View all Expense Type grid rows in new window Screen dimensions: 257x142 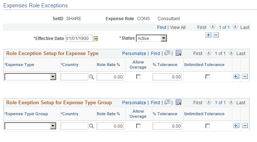[167, 53]
